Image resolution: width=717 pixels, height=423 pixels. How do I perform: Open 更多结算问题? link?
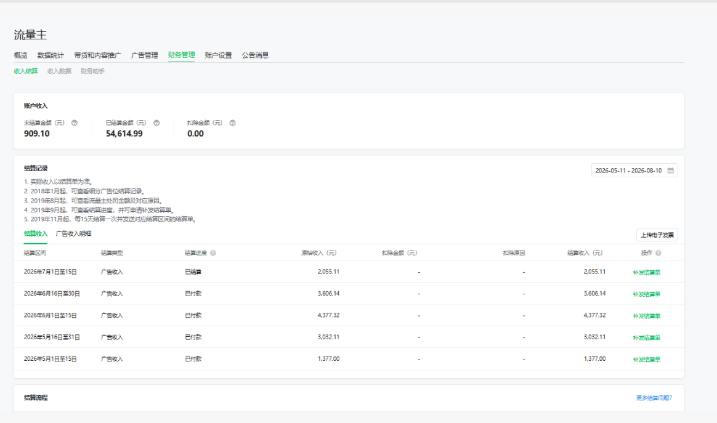pyautogui.click(x=654, y=398)
